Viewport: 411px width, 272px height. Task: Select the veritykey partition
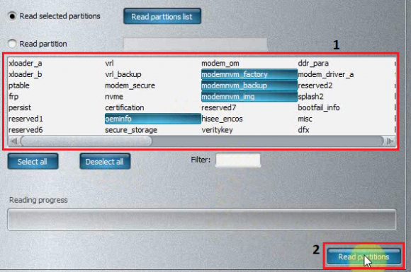pyautogui.click(x=217, y=130)
